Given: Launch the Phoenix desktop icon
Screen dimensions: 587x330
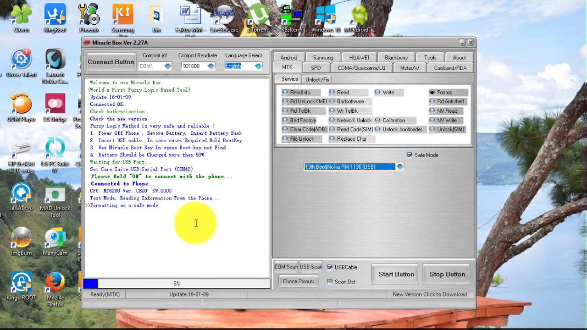Looking at the screenshot, I should tap(89, 18).
